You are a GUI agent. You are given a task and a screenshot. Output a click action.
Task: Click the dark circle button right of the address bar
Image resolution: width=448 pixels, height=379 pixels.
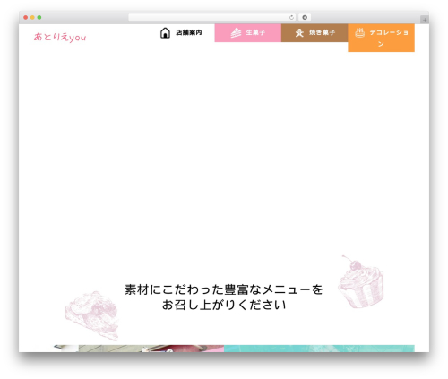(x=305, y=17)
